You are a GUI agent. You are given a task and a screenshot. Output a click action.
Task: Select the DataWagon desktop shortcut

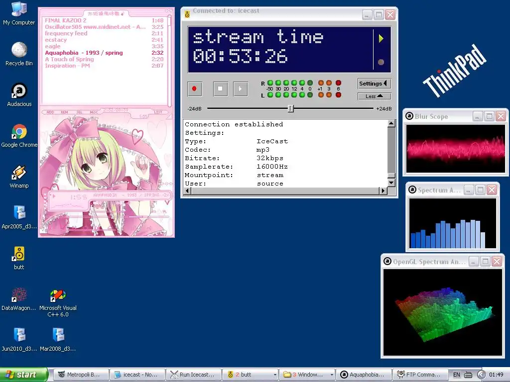(x=19, y=299)
